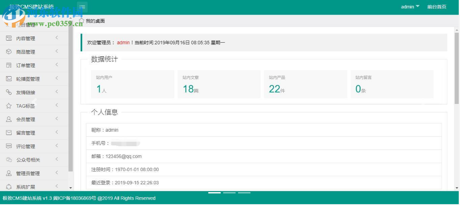This screenshot has width=460, height=205.
Task: Expand the 公众号相关 chevron
Action: tap(57, 159)
